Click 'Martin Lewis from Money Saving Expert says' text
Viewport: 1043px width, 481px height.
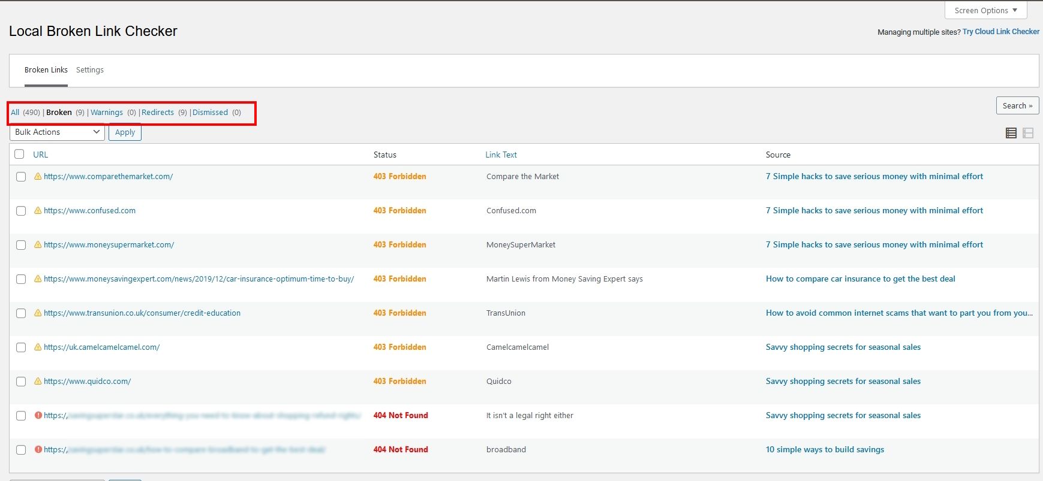coord(564,279)
